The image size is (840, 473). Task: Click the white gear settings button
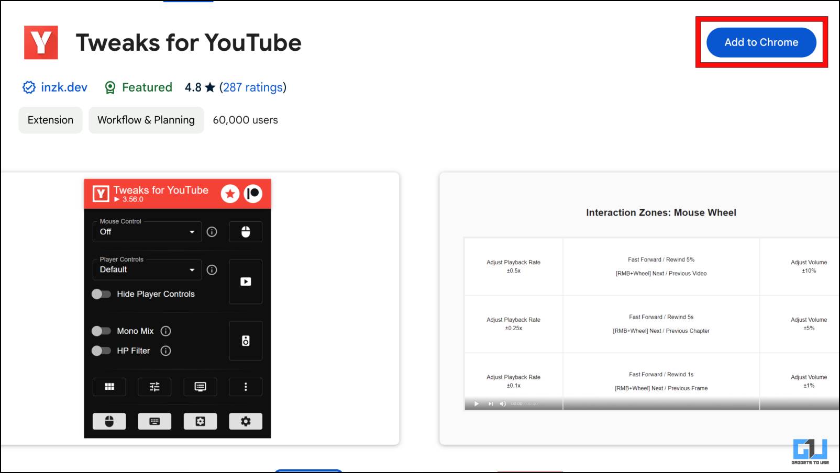246,421
